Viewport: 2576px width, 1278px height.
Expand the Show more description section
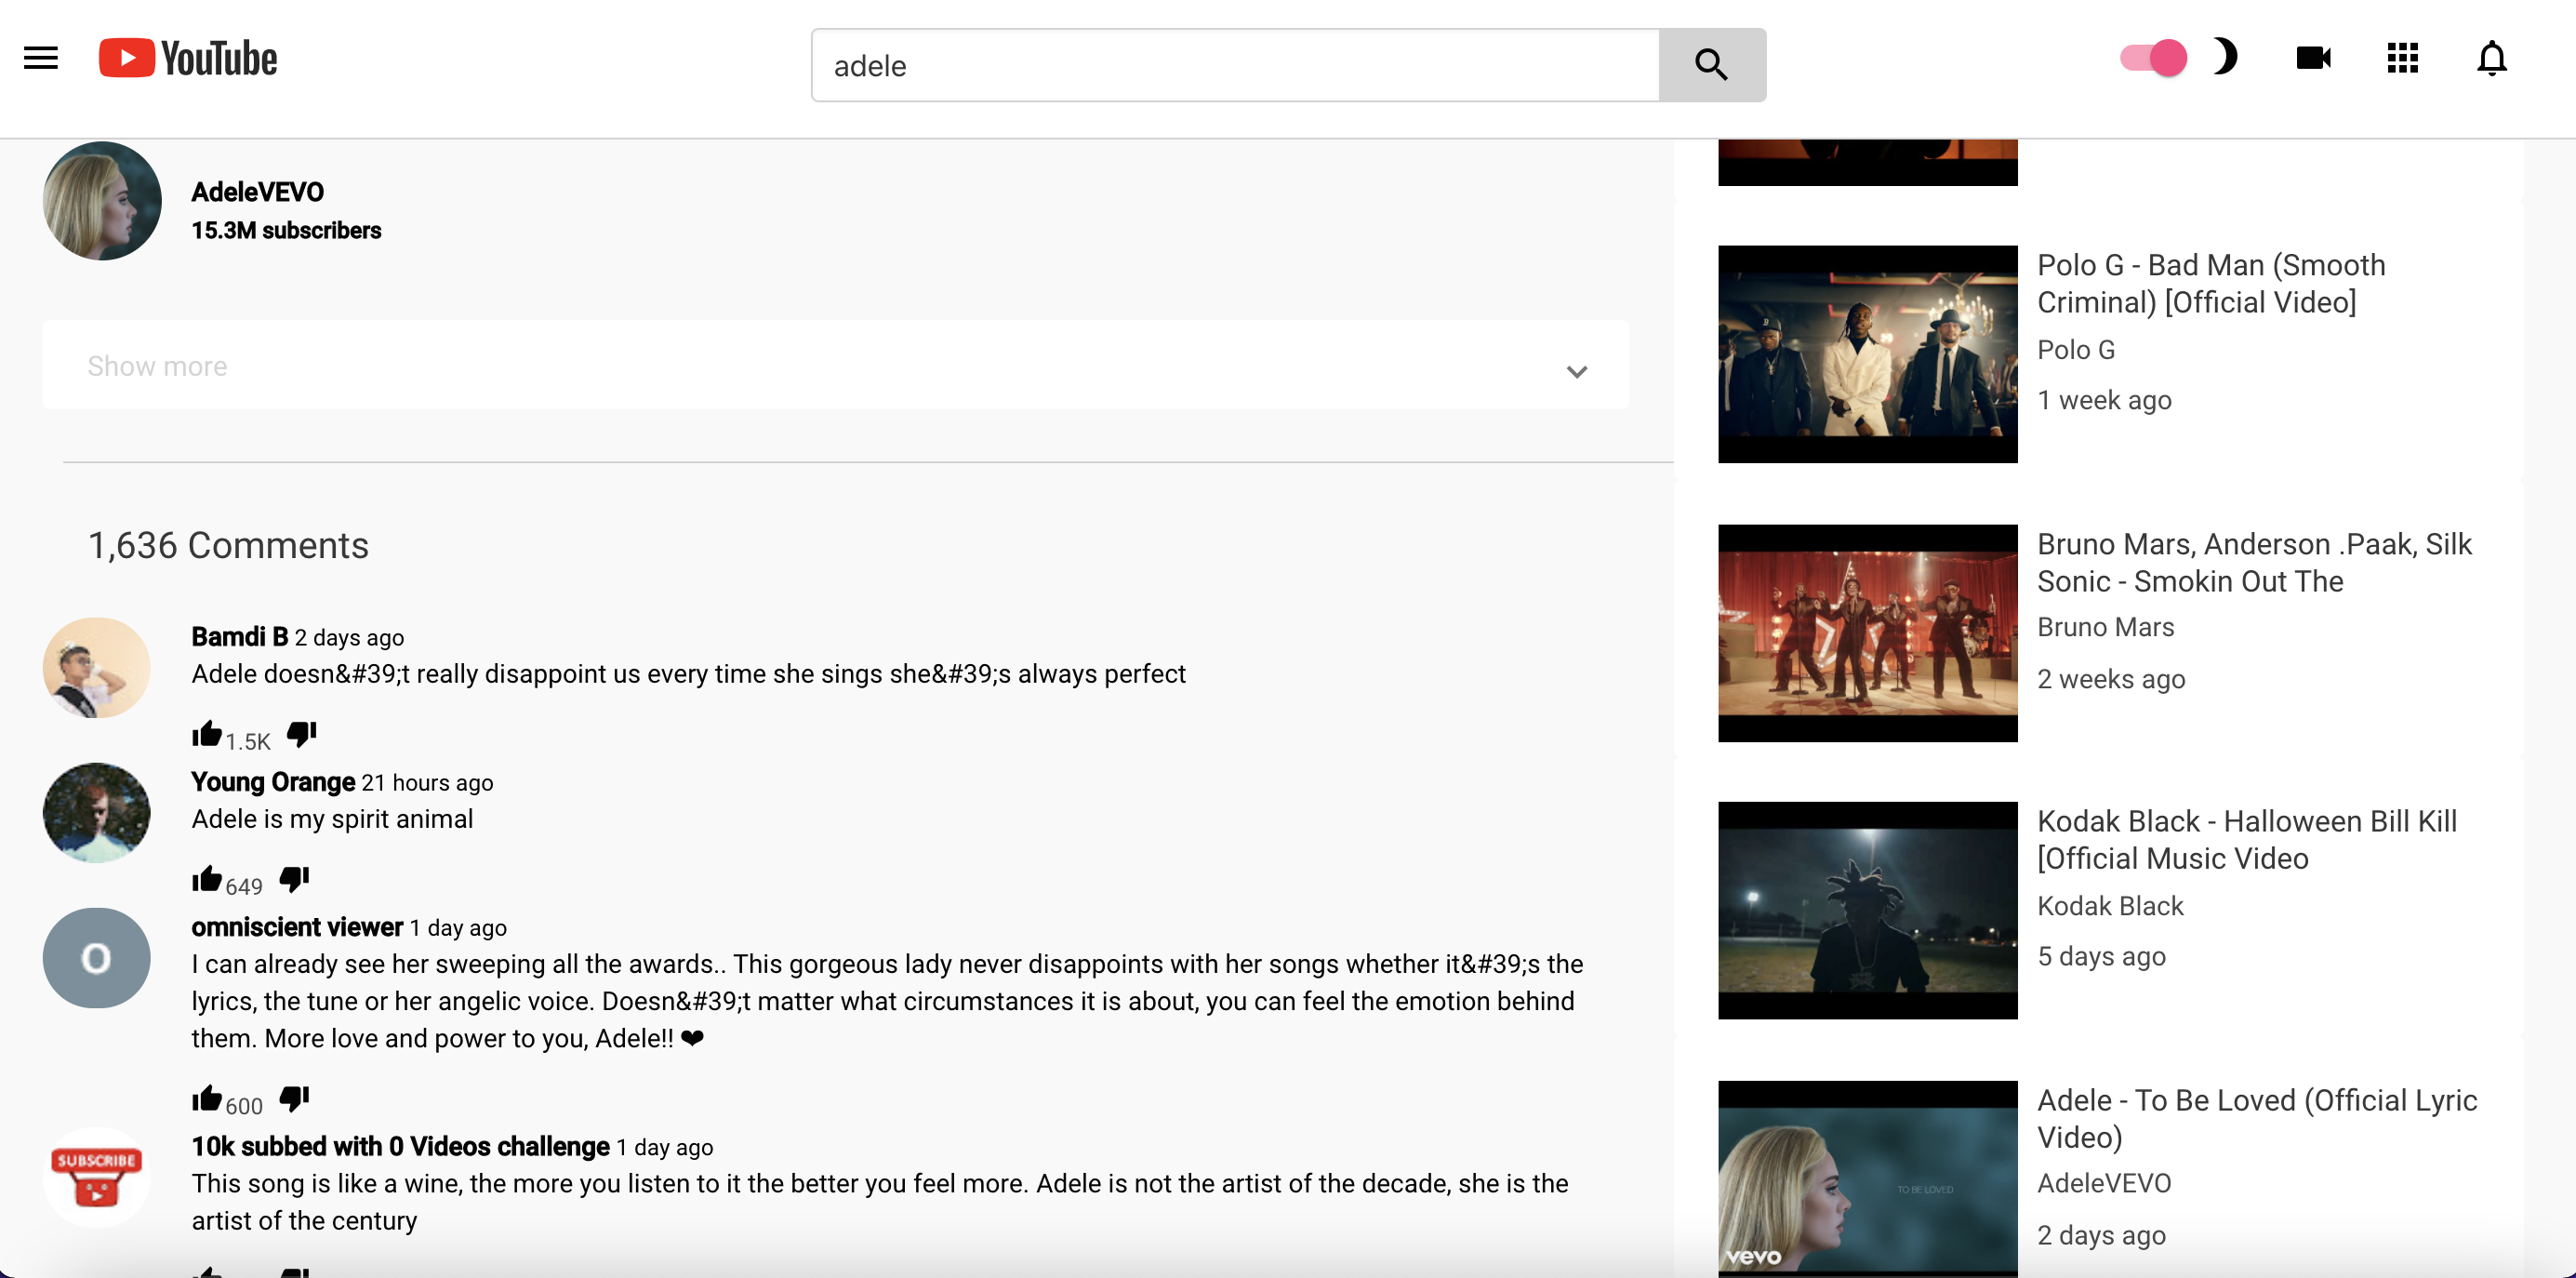tap(156, 366)
